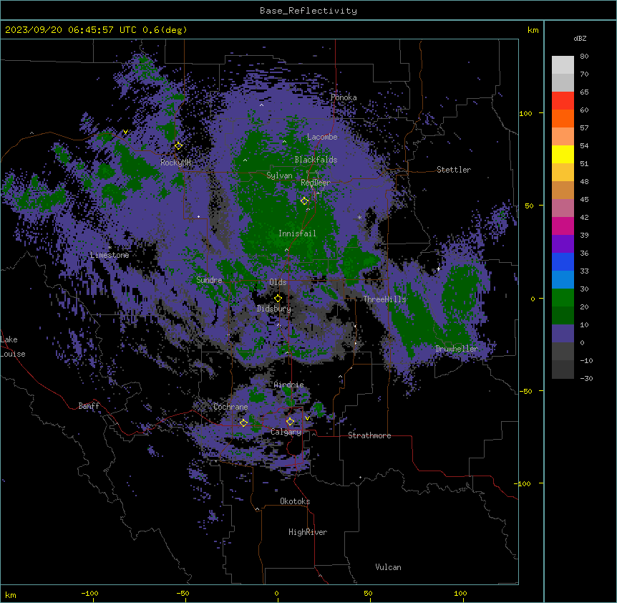The height and width of the screenshot is (603, 617).
Task: Click the Base_Reflectivity title
Action: (308, 11)
